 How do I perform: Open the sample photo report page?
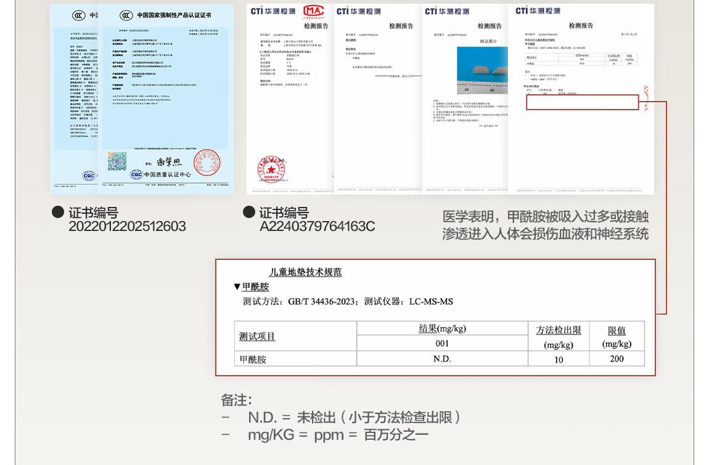coord(465,99)
